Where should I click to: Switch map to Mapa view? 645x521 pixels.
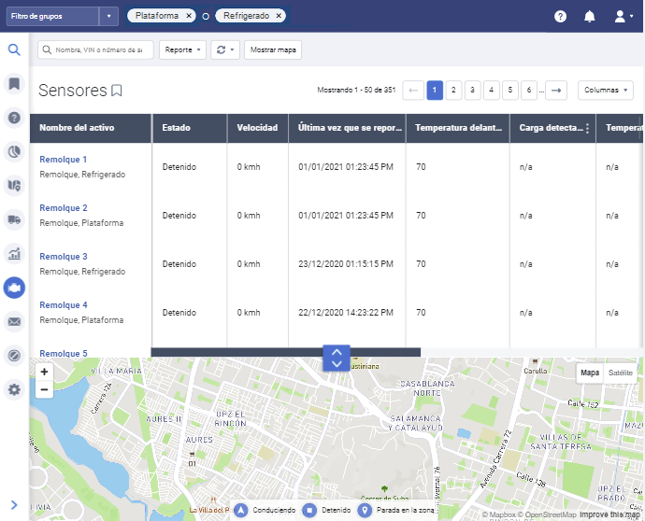click(590, 373)
